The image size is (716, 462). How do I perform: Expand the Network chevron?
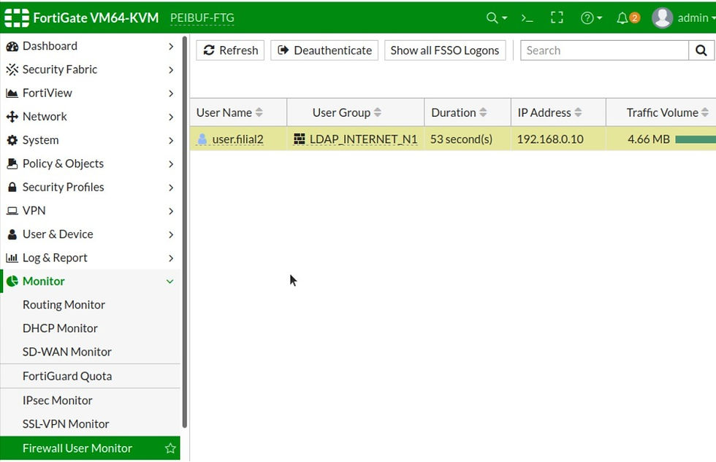(x=171, y=118)
